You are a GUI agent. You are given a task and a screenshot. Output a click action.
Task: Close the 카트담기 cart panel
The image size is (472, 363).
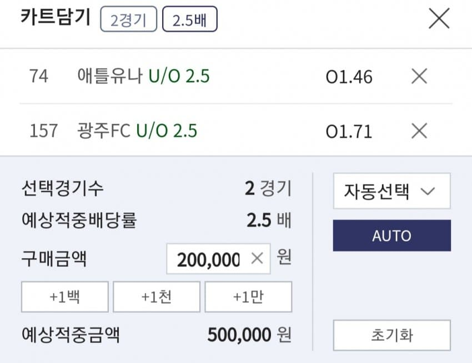point(439,19)
